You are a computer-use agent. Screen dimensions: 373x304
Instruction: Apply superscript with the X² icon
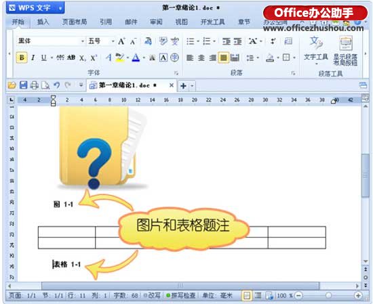[94, 58]
